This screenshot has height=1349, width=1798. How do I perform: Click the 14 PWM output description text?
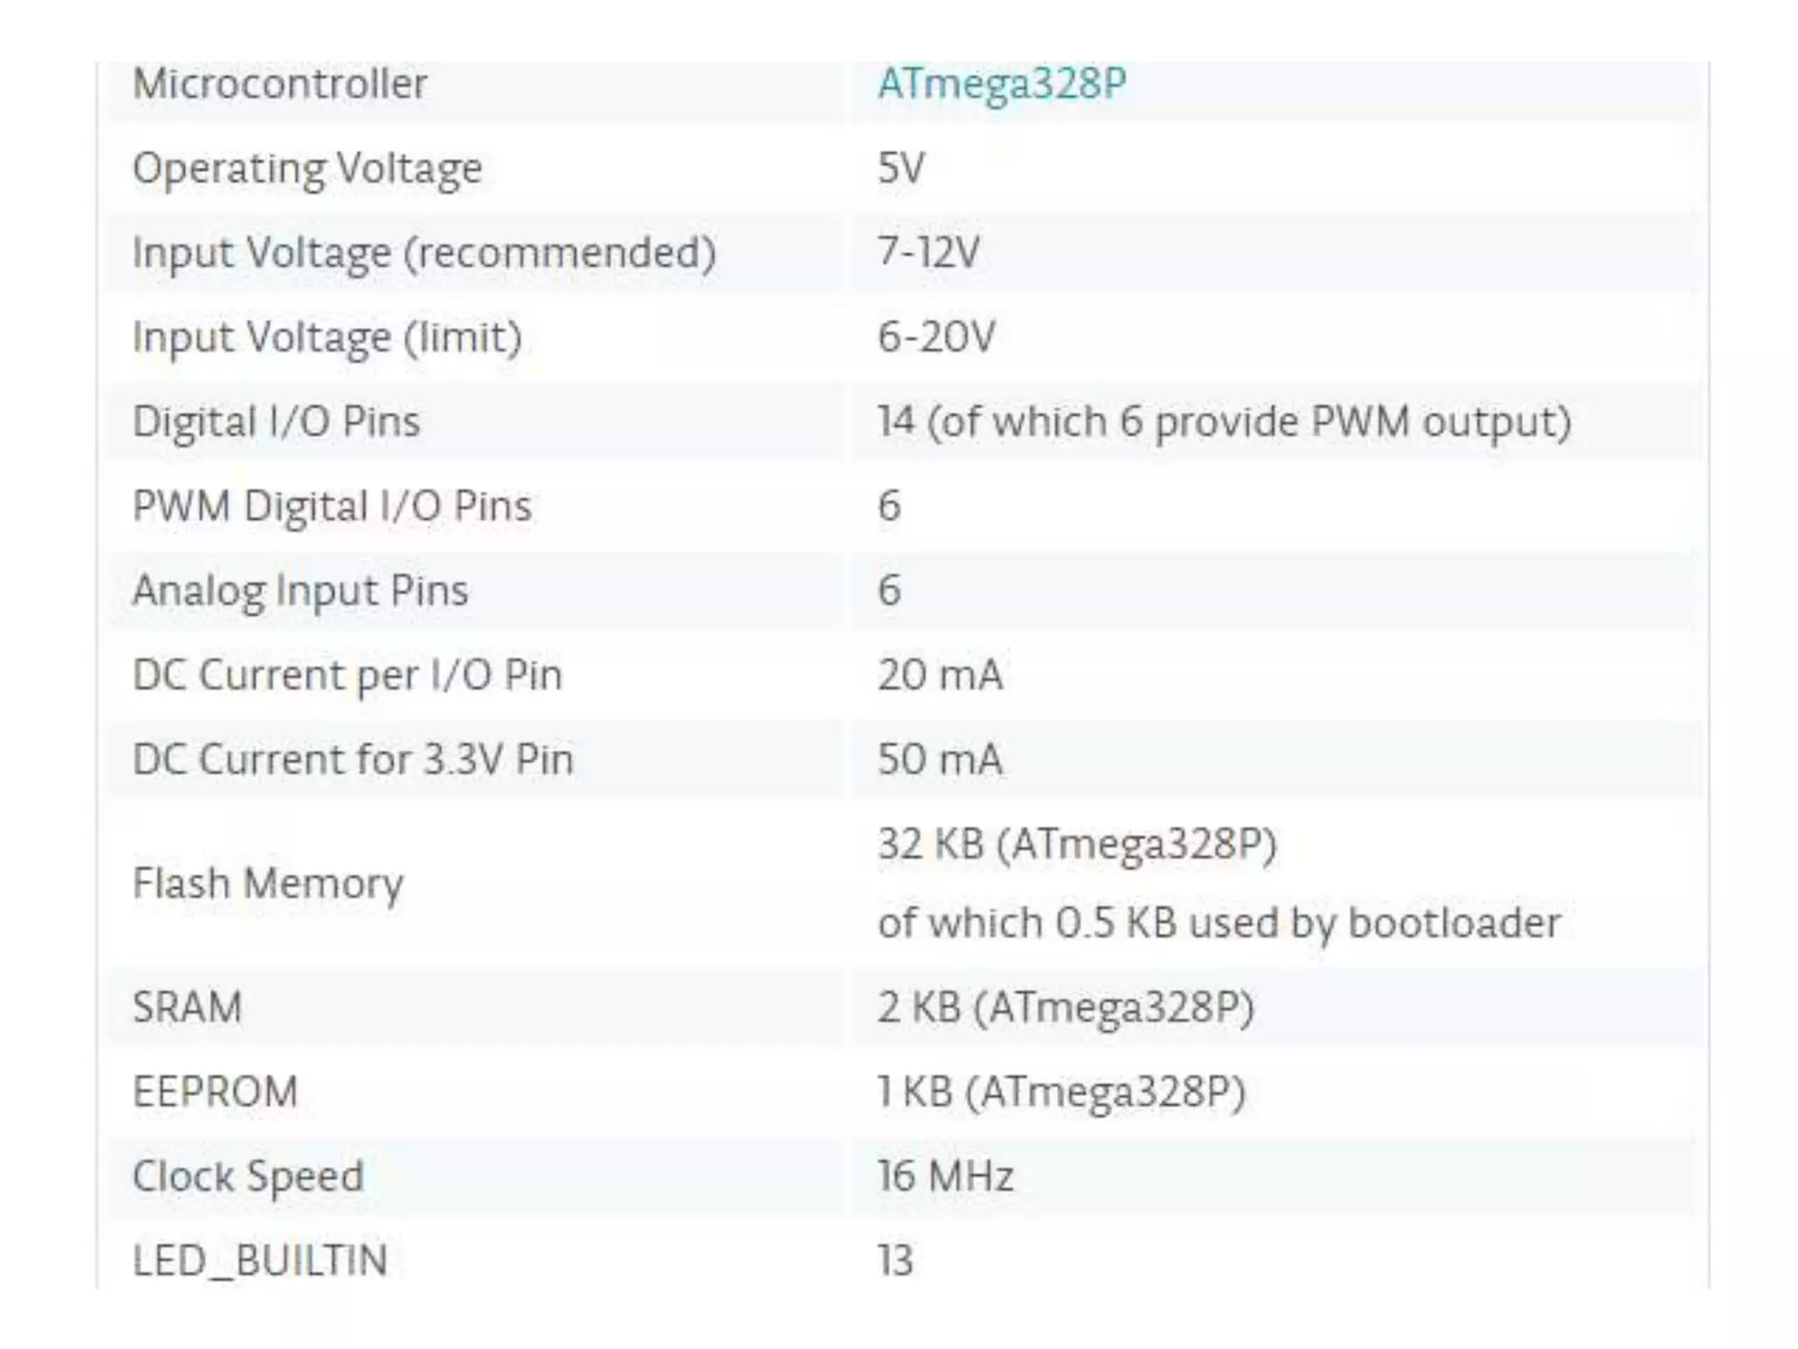(1224, 422)
